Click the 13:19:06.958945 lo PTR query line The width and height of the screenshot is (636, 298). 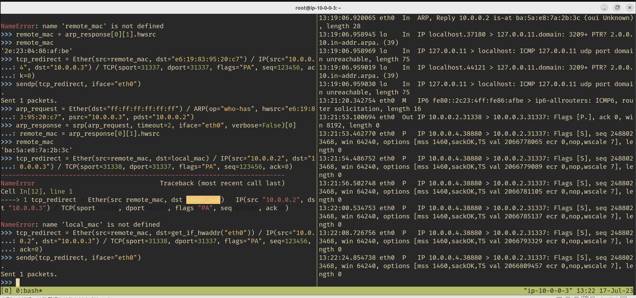pos(476,39)
